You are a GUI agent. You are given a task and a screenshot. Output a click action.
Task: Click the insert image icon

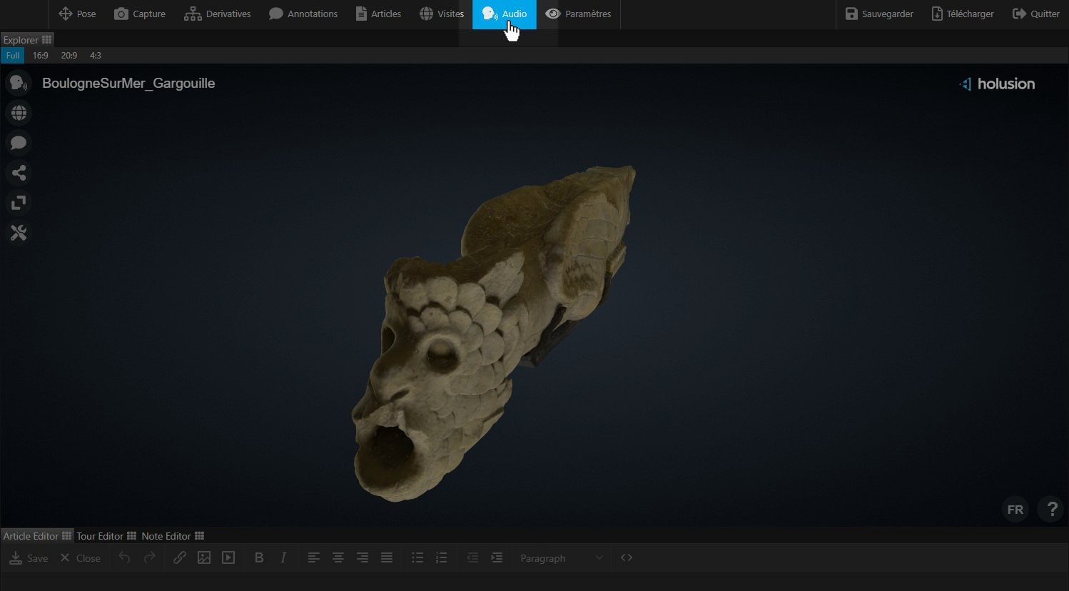(x=204, y=558)
